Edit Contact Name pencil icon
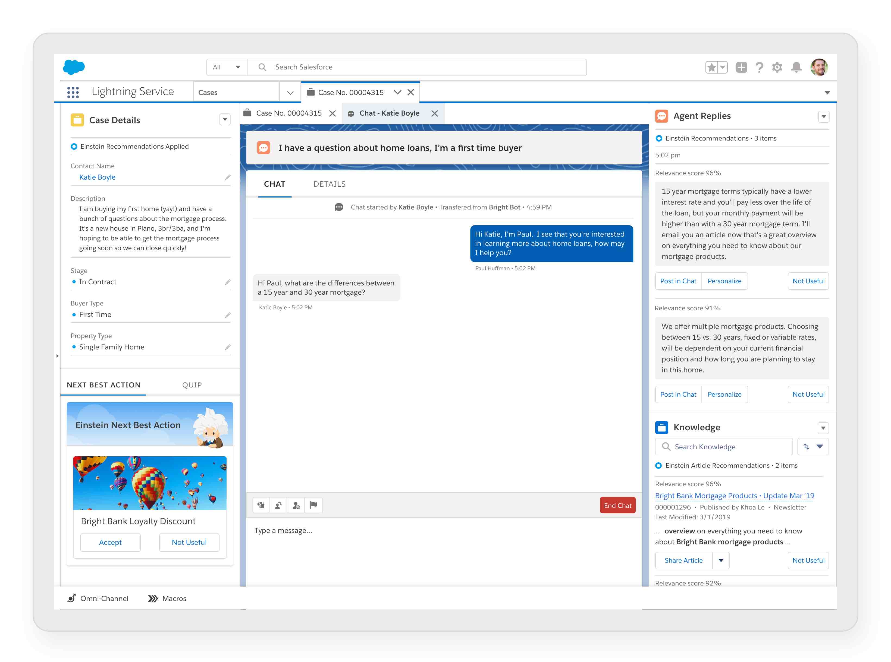Image resolution: width=891 pixels, height=662 pixels. pos(227,177)
